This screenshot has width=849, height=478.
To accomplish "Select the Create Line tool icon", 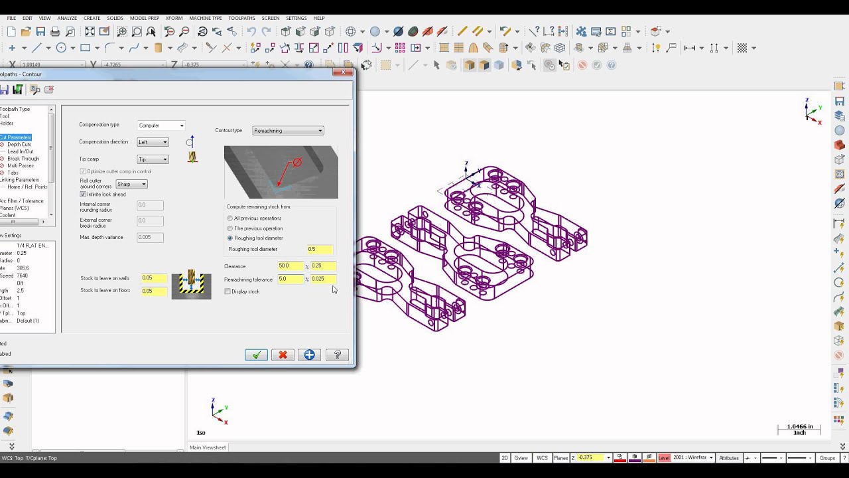I will coord(36,48).
